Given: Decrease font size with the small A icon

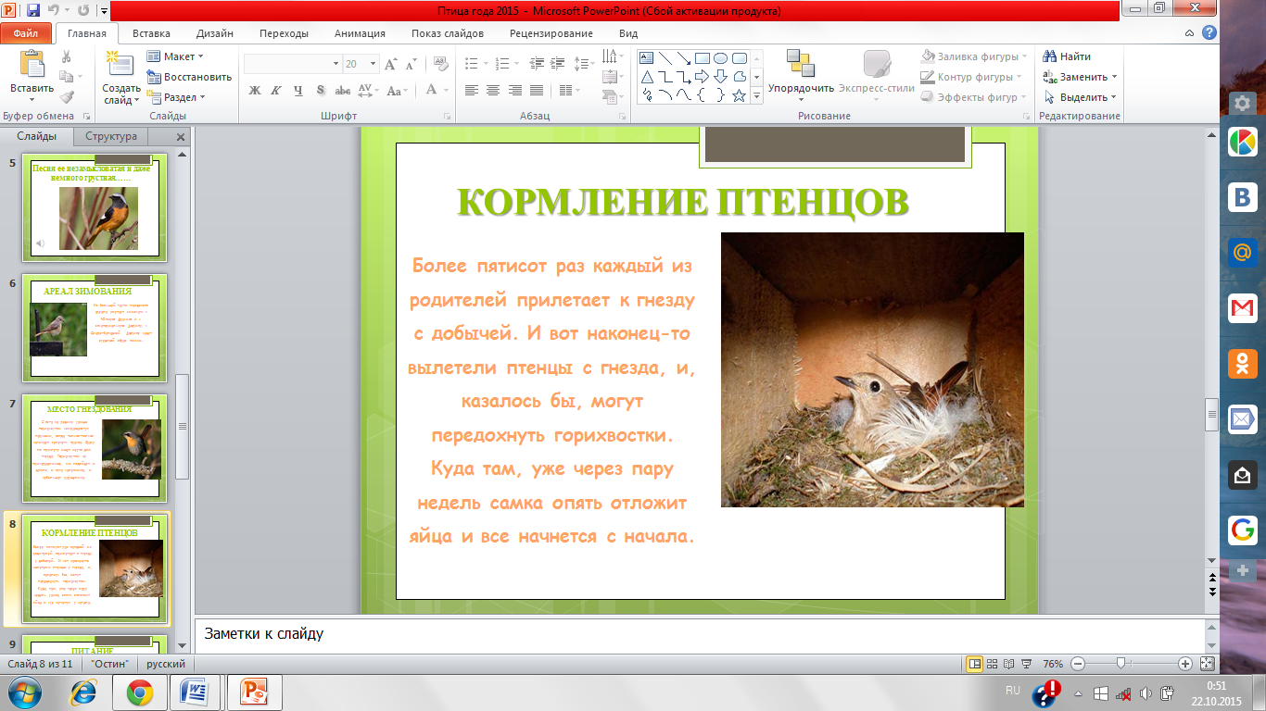Looking at the screenshot, I should pyautogui.click(x=411, y=64).
